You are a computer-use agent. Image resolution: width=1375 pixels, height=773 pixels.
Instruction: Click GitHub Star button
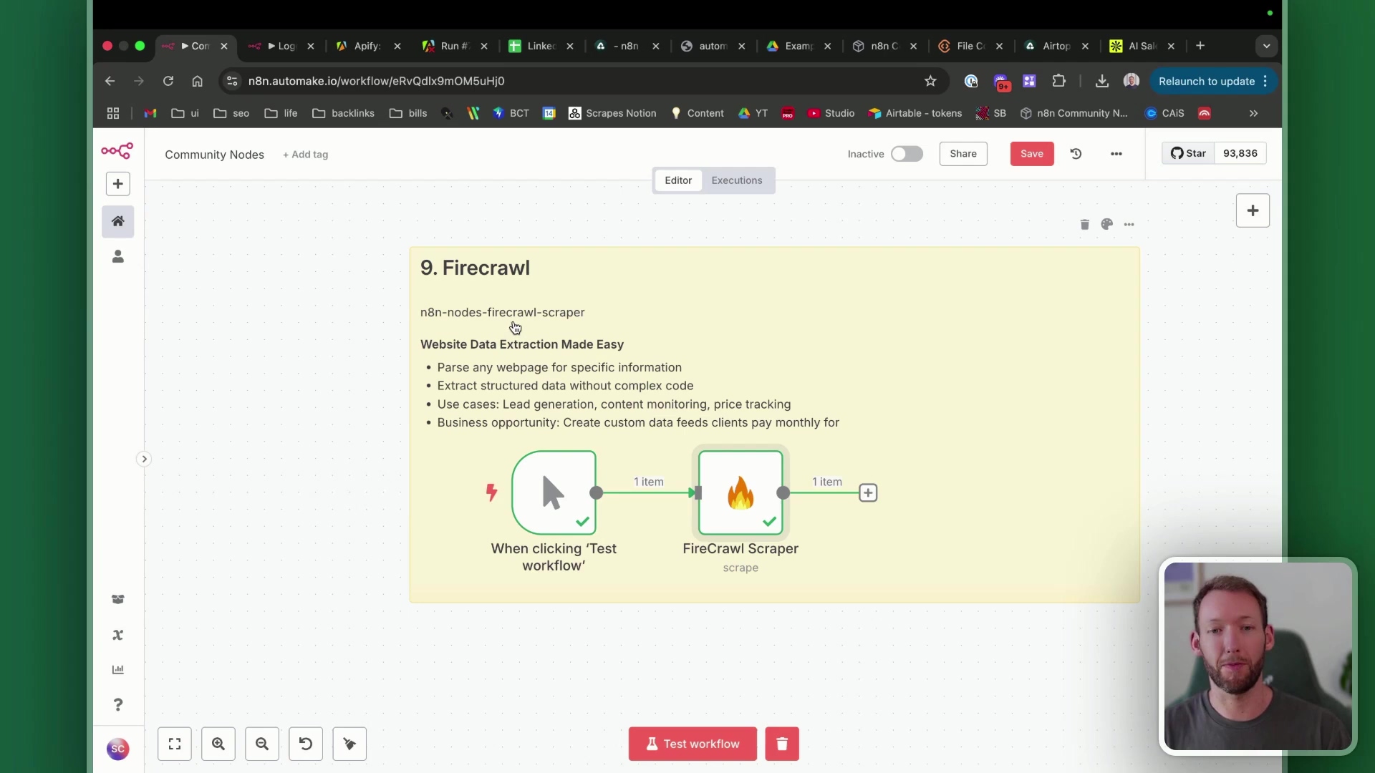1188,153
